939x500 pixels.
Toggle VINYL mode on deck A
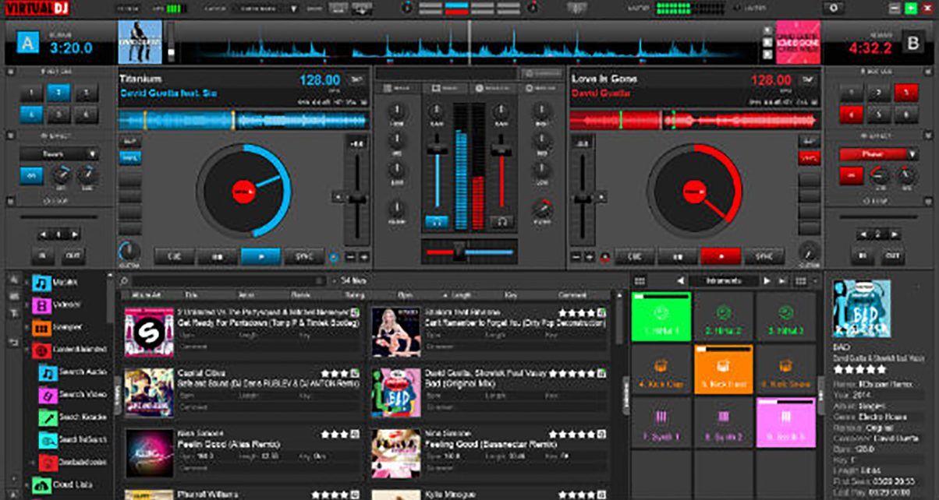point(130,158)
